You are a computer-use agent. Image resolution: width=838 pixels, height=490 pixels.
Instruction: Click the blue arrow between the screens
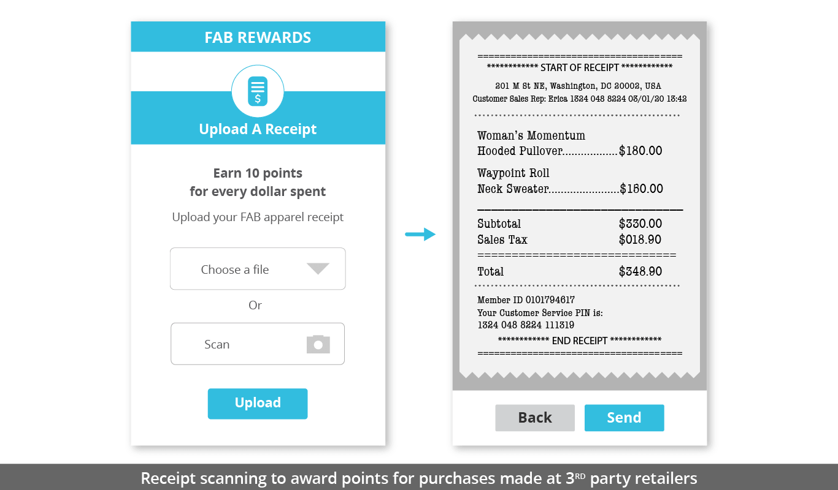[x=420, y=234]
